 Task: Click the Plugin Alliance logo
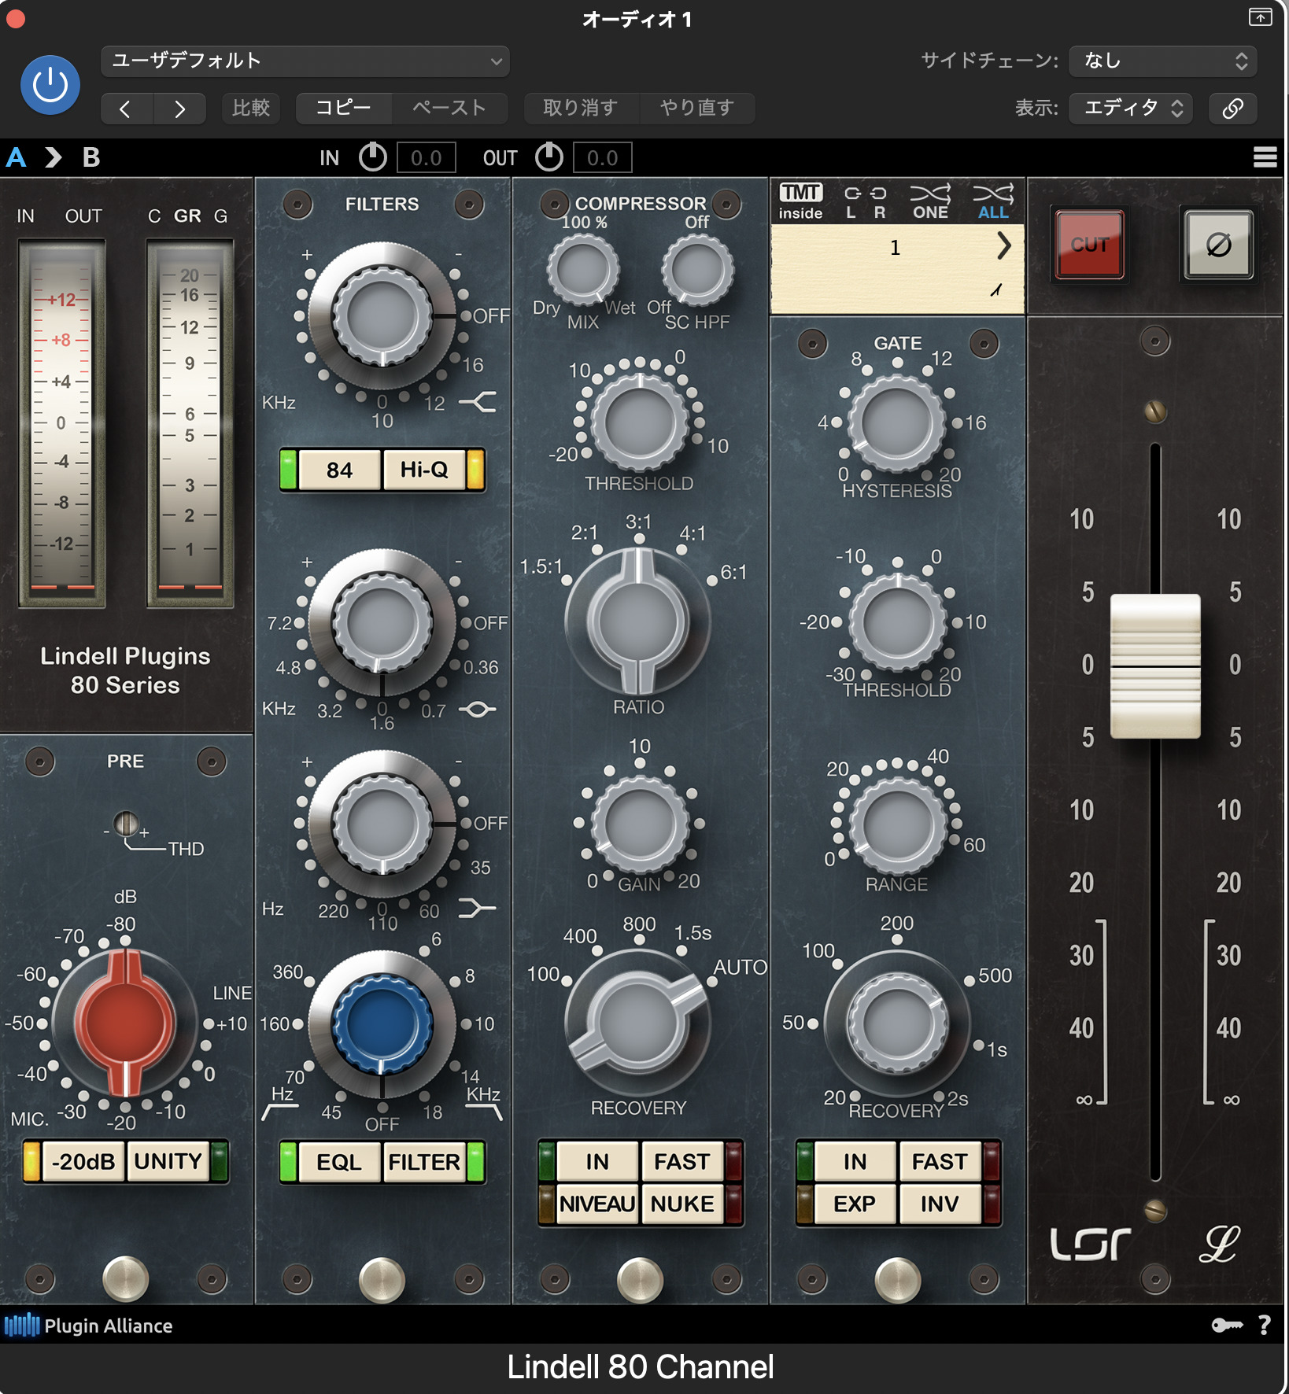coord(88,1326)
